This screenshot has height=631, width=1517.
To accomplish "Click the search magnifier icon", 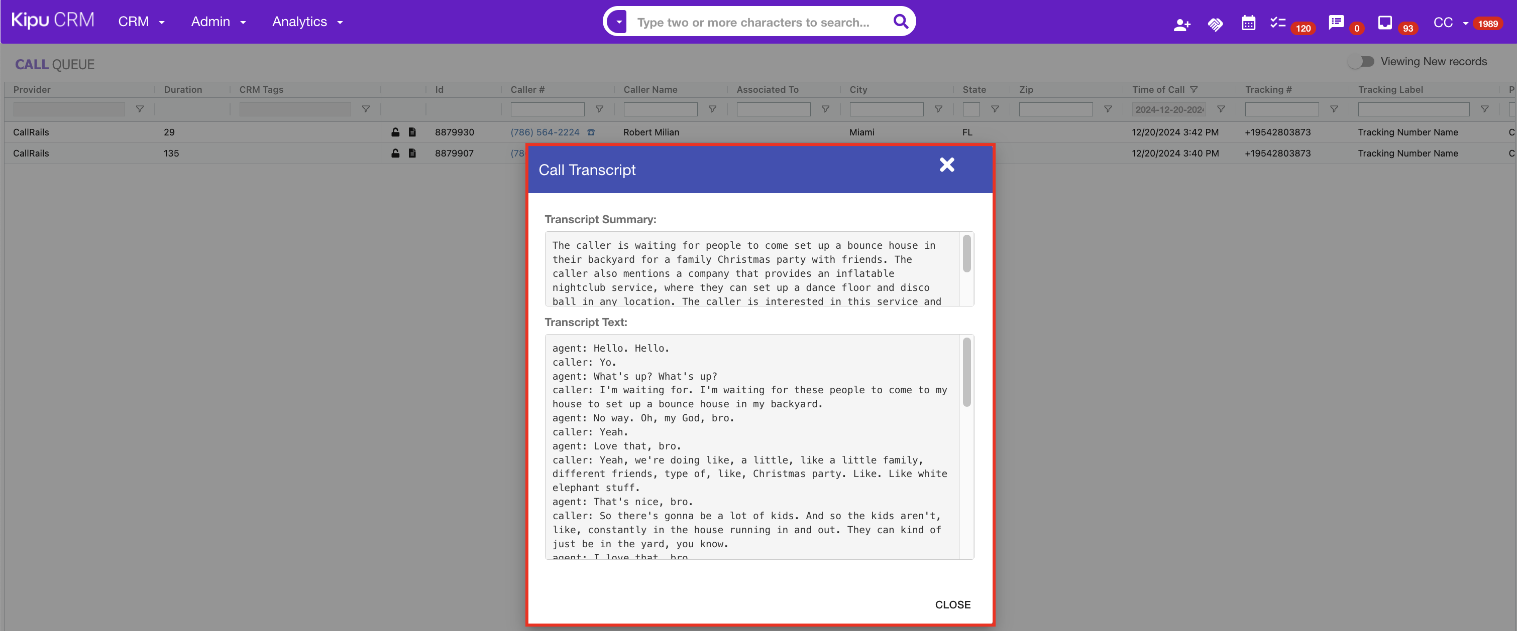I will click(x=901, y=22).
